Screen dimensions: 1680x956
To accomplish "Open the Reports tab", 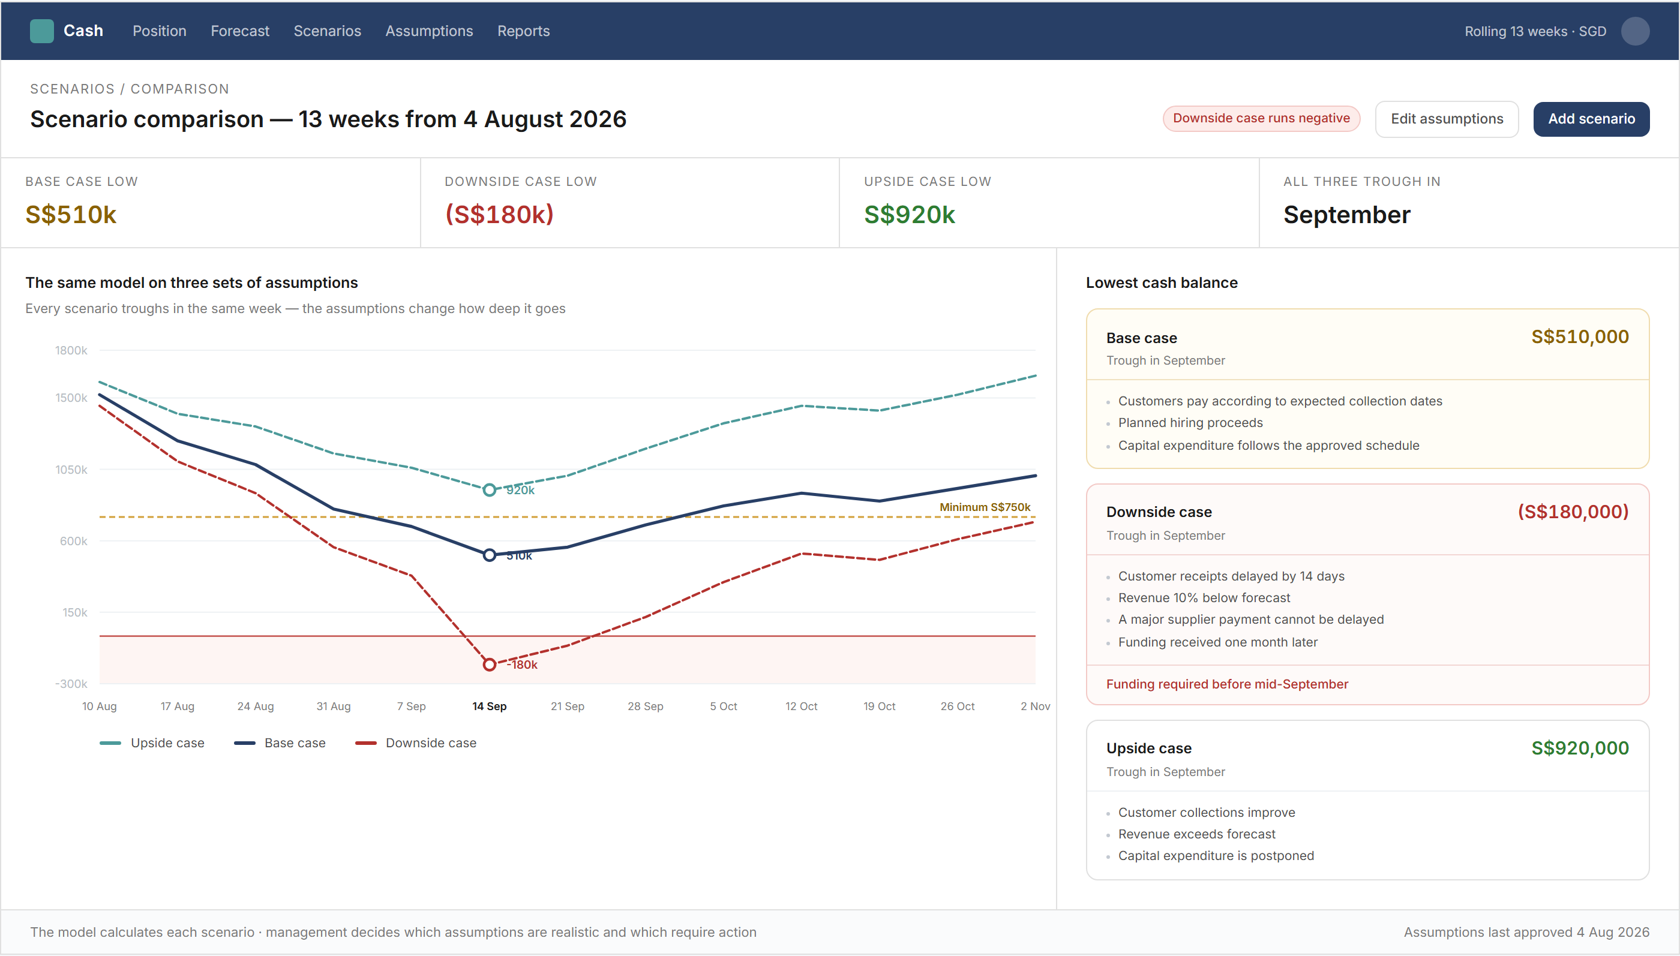I will click(x=523, y=31).
